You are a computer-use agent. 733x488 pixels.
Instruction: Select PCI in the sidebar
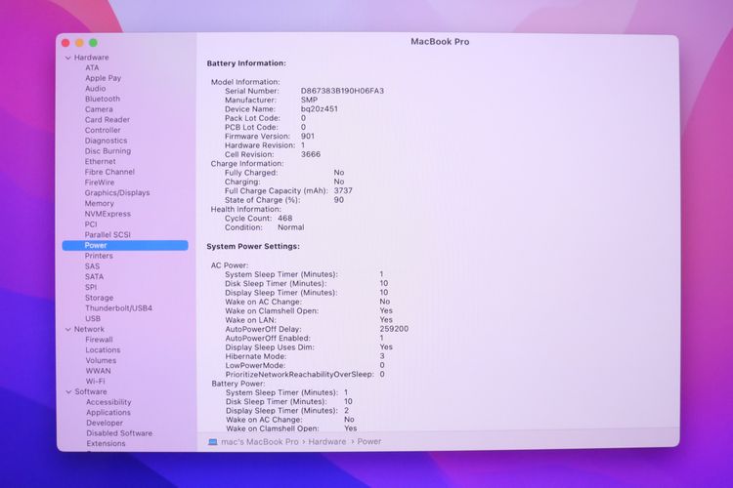91,224
